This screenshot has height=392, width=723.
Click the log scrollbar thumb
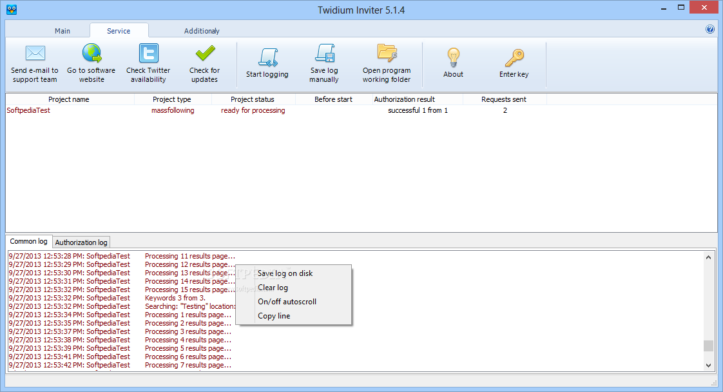pos(708,346)
